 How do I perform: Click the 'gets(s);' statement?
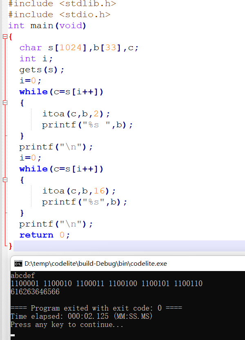42,70
